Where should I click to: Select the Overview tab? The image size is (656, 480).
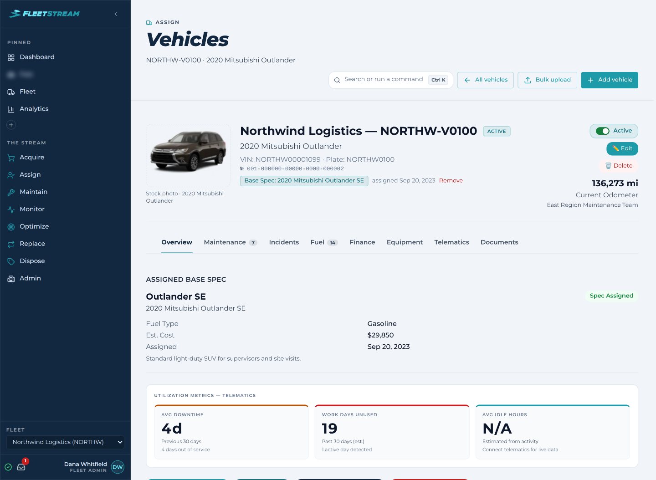[177, 242]
